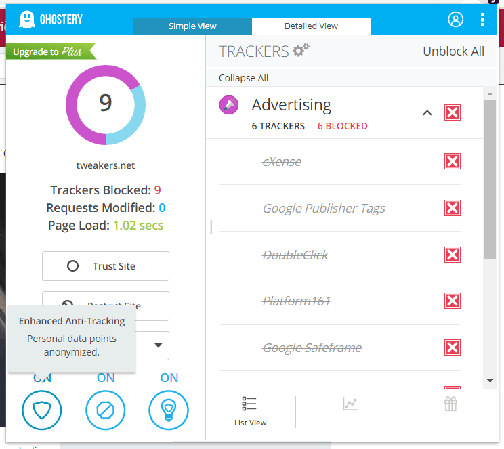Select the Detailed View tab

point(311,26)
